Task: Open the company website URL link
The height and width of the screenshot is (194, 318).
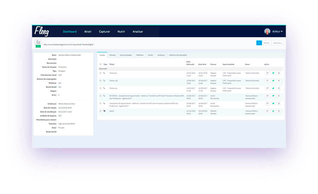Action: click(x=68, y=45)
